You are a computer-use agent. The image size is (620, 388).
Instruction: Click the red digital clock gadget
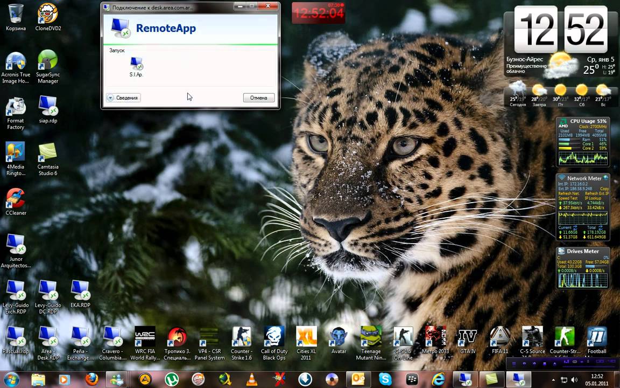[x=318, y=13]
